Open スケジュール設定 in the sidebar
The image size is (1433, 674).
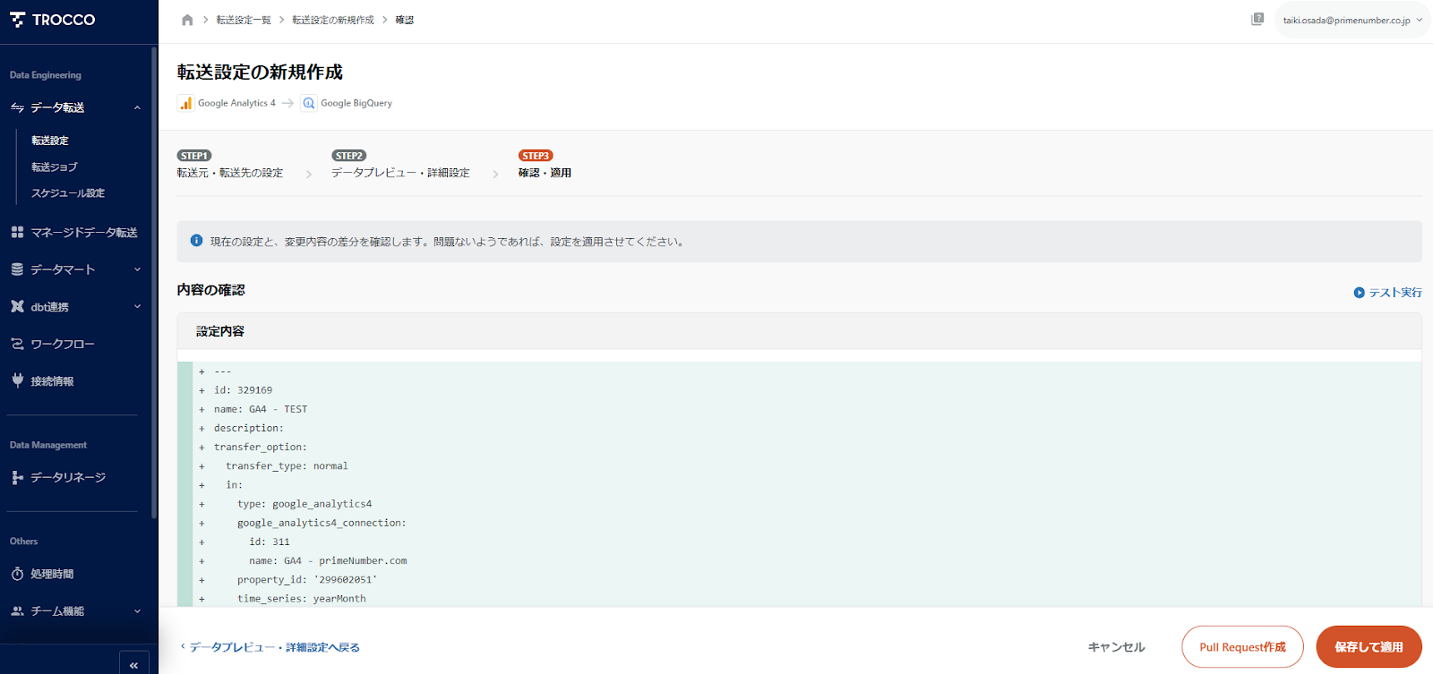pyautogui.click(x=68, y=193)
